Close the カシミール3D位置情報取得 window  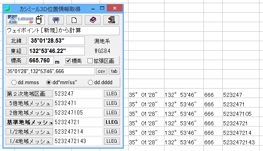115,8
